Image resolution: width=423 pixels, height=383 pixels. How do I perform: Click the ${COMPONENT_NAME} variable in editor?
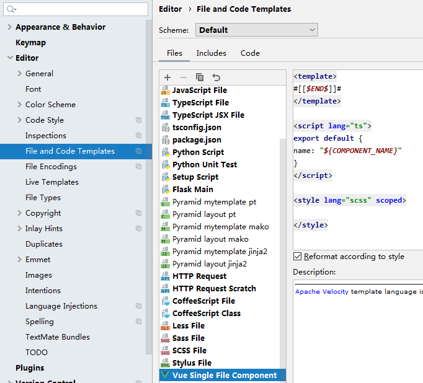point(360,151)
